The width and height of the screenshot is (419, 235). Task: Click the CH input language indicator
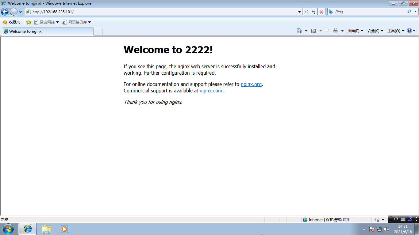pyautogui.click(x=396, y=219)
